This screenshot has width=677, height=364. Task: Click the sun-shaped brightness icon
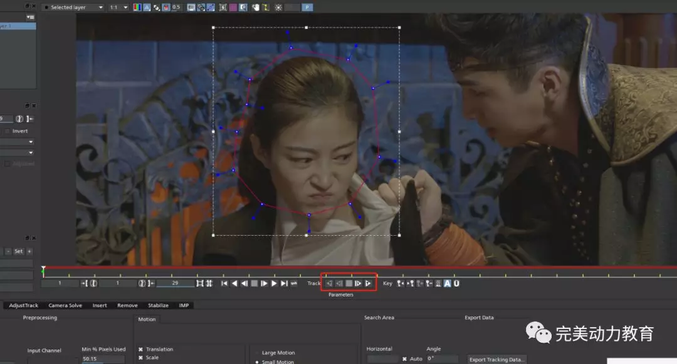(278, 8)
